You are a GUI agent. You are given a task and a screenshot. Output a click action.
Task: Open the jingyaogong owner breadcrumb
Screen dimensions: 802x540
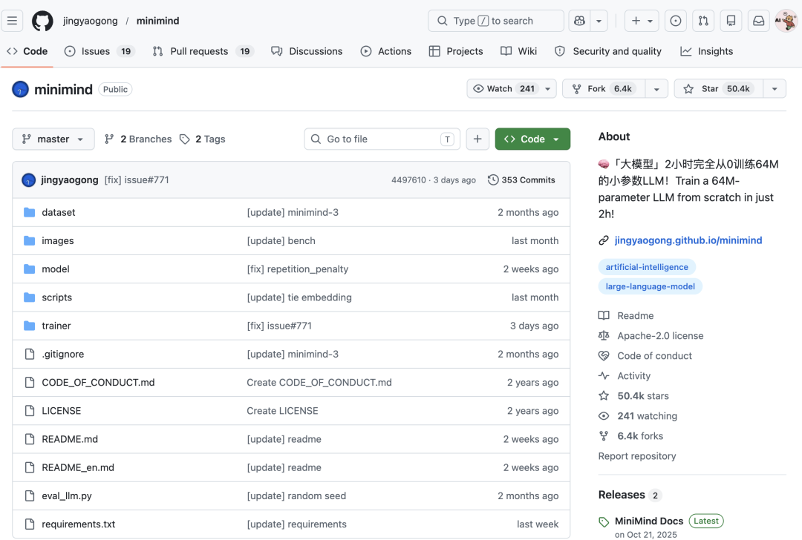click(x=90, y=21)
